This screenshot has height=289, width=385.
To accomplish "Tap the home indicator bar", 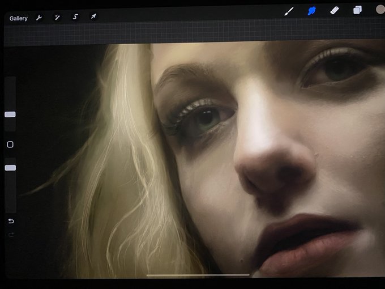I will pos(198,275).
